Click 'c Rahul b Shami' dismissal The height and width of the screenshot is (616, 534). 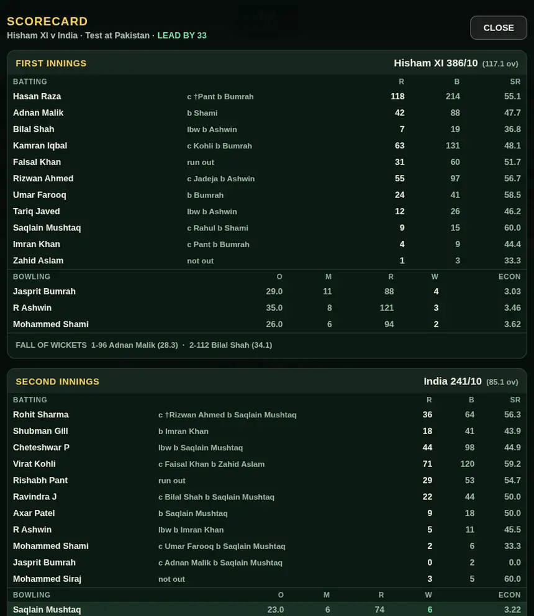coord(217,228)
